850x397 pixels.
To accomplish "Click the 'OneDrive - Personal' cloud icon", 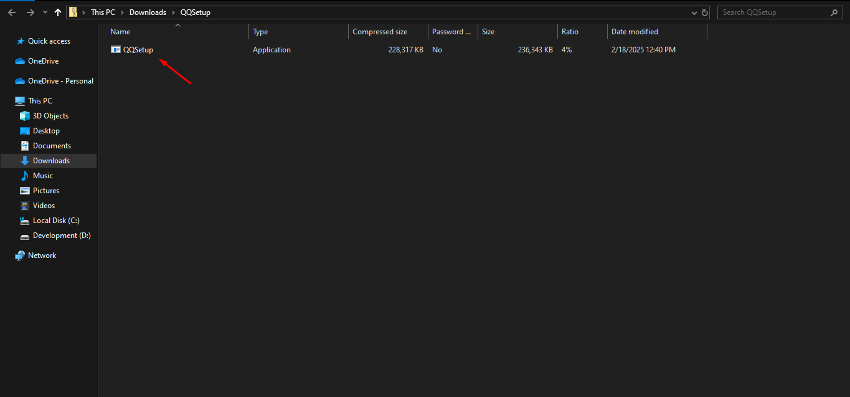I will coord(19,81).
